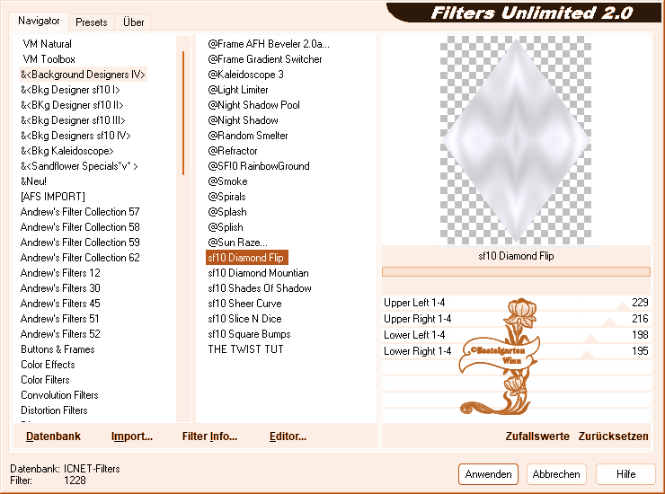The image size is (665, 494).
Task: Select &<Bkg Kaleidoscope> category
Action: pos(67,151)
